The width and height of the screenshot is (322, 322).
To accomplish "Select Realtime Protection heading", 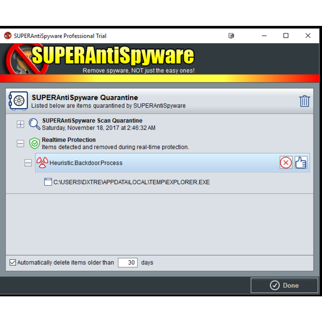I will pos(69,140).
